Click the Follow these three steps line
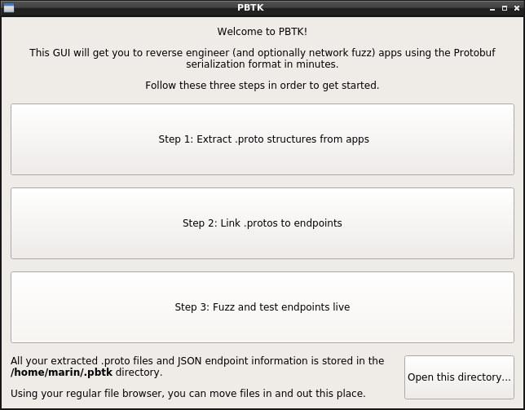Image resolution: width=525 pixels, height=410 pixels. click(x=262, y=86)
